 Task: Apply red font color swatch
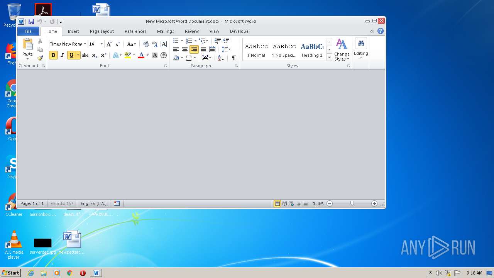tap(141, 55)
